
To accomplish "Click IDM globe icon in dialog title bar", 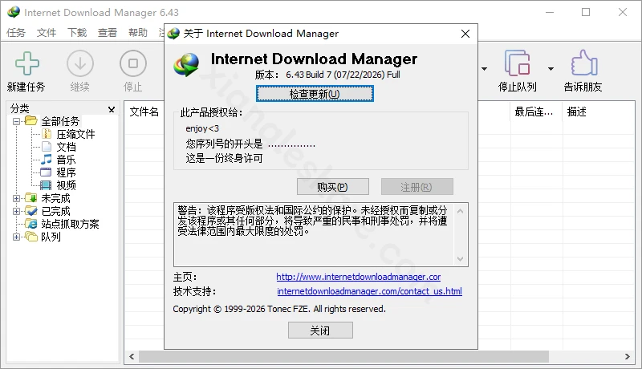I will 173,34.
